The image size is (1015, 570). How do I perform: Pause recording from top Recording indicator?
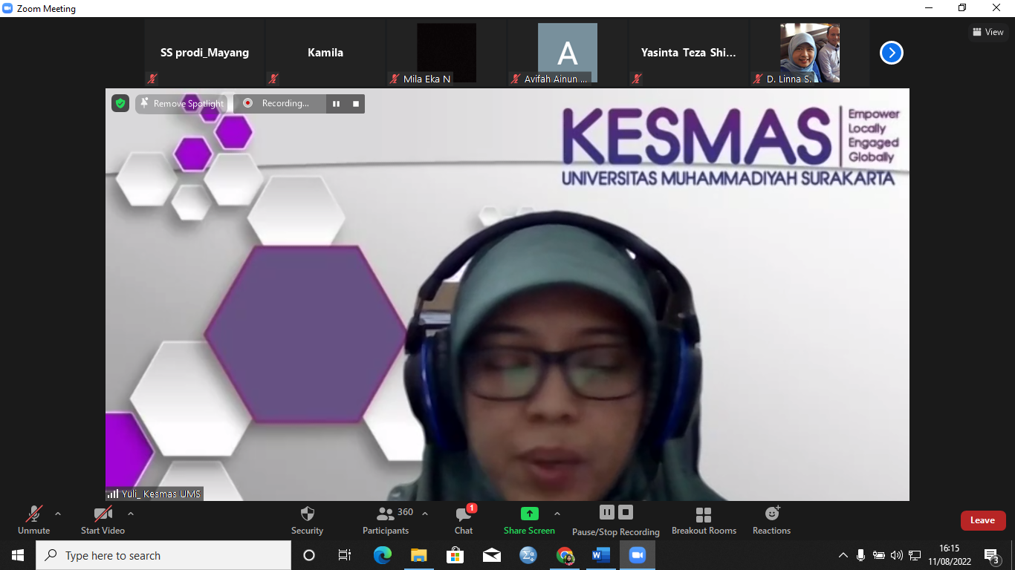(x=336, y=104)
